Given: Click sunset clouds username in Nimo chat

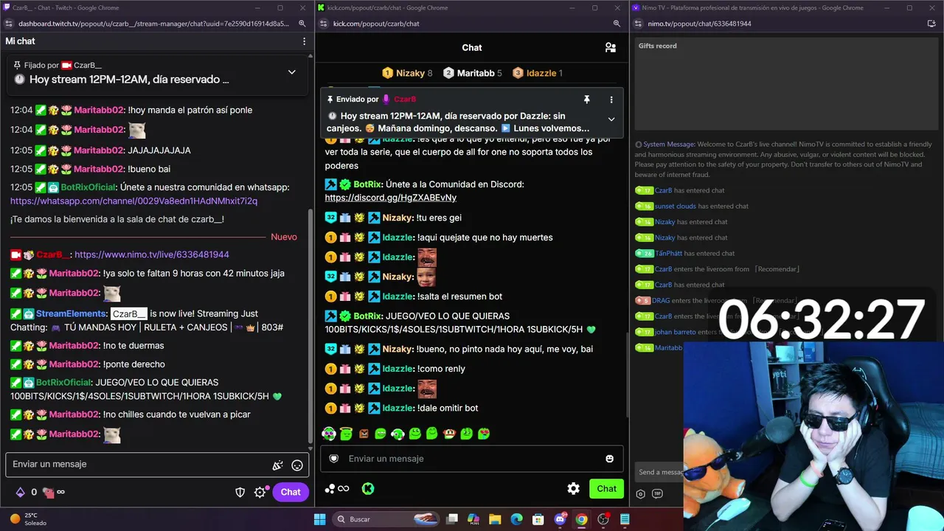Looking at the screenshot, I should [676, 206].
